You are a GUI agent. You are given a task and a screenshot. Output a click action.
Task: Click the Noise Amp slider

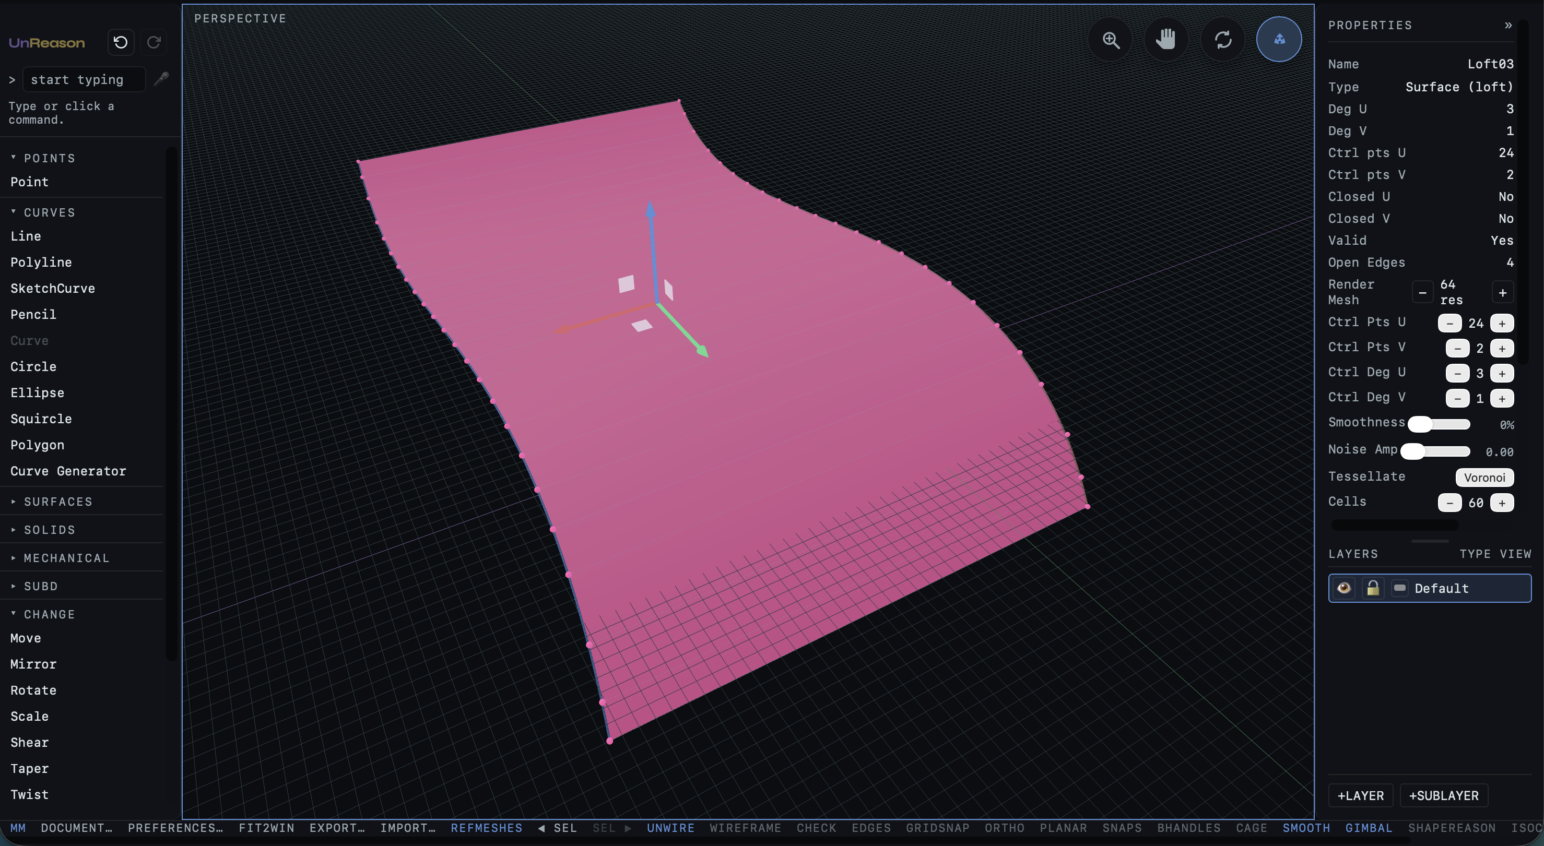pos(1435,451)
